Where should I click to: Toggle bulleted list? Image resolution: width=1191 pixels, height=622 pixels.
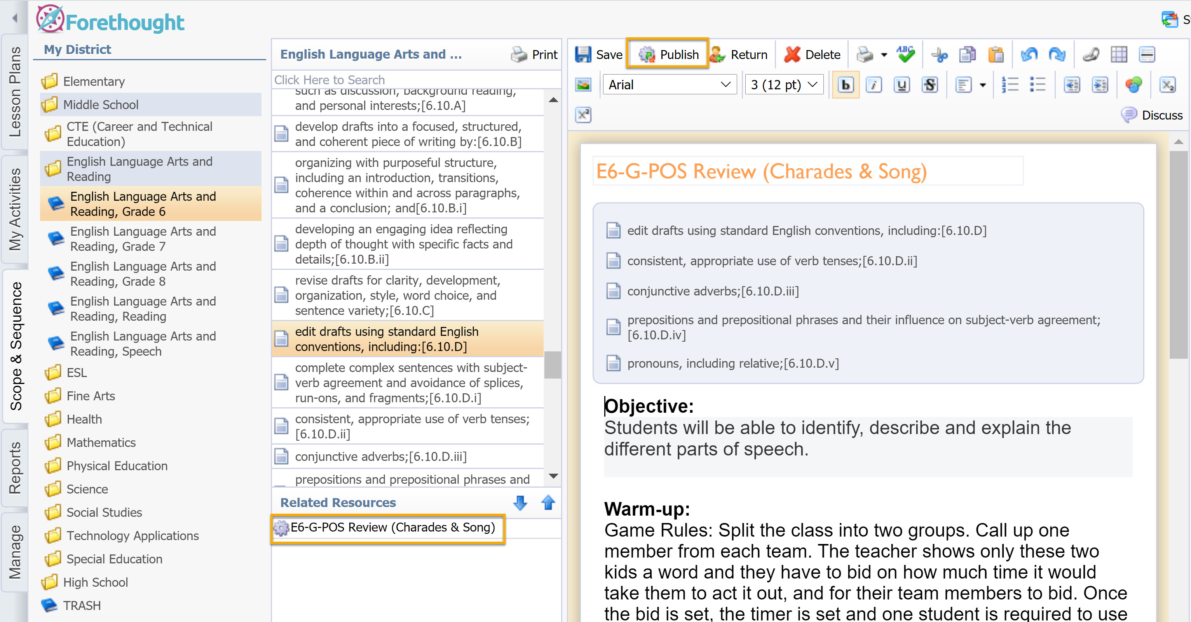pos(1038,85)
